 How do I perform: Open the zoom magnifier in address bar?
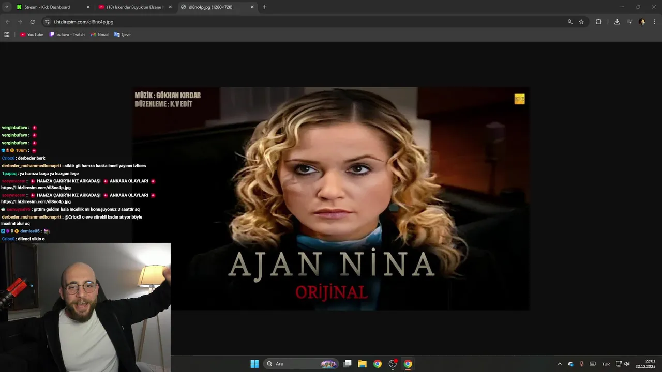coord(570,22)
